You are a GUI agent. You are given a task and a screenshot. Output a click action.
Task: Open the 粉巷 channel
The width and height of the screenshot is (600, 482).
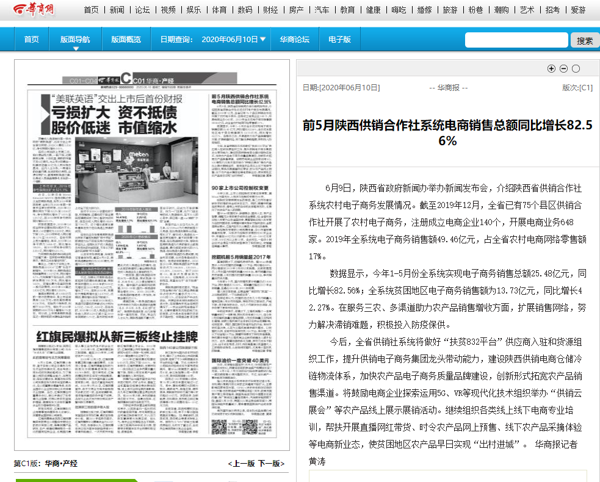475,10
